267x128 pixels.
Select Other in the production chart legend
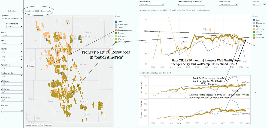pos(257,26)
